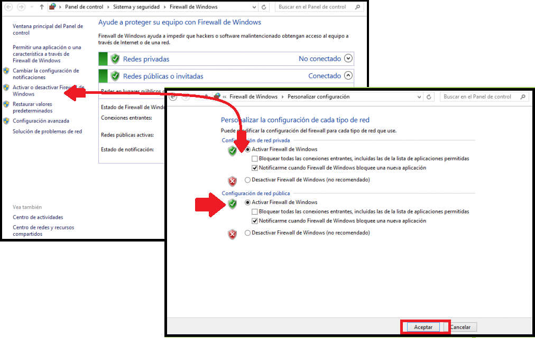Uncheck Notificarme checkbox under public network
Image resolution: width=535 pixels, height=338 pixels.
click(254, 221)
